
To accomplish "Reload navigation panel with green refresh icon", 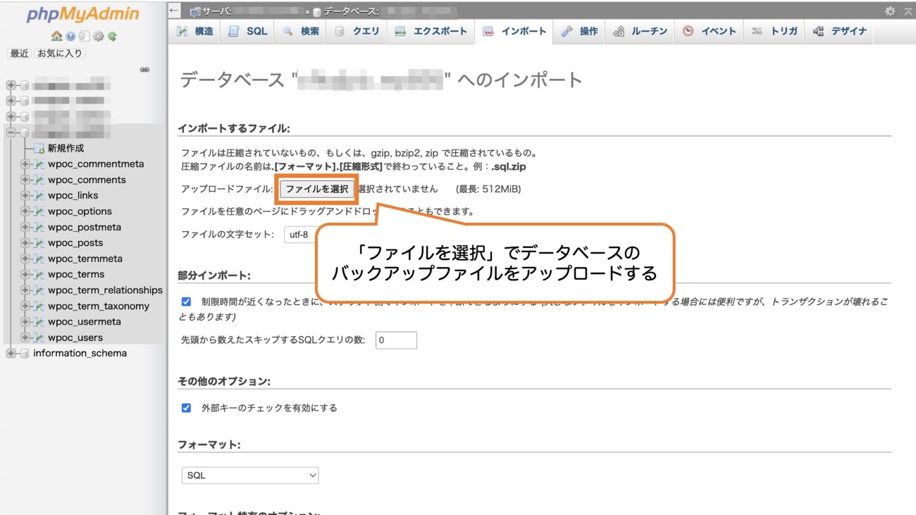I will 111,36.
